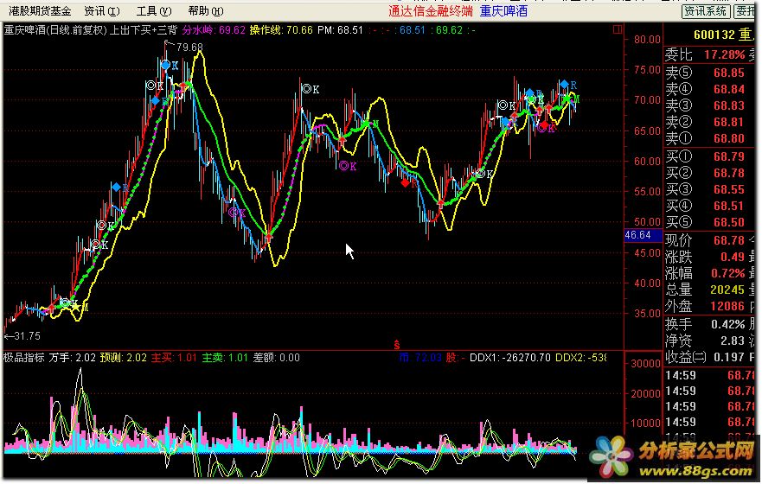Image resolution: width=762 pixels, height=484 pixels.
Task: Click the 30000 volume axis label
Action: point(646,364)
